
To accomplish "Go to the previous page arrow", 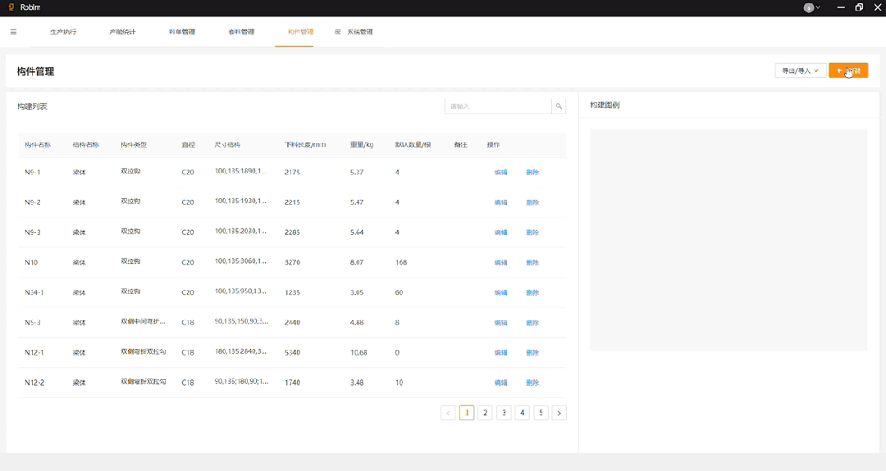I will 448,413.
